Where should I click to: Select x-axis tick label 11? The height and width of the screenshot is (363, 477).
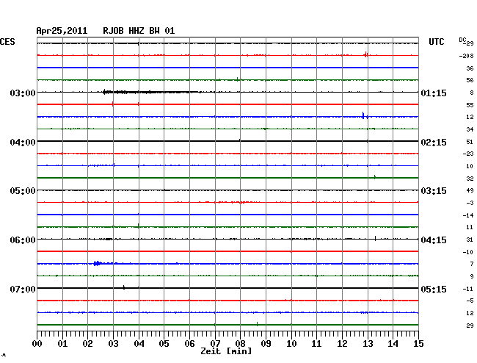tap(316, 343)
